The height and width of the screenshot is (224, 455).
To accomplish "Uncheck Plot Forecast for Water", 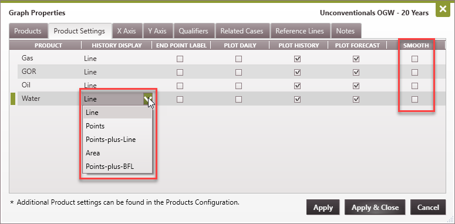I will [356, 100].
